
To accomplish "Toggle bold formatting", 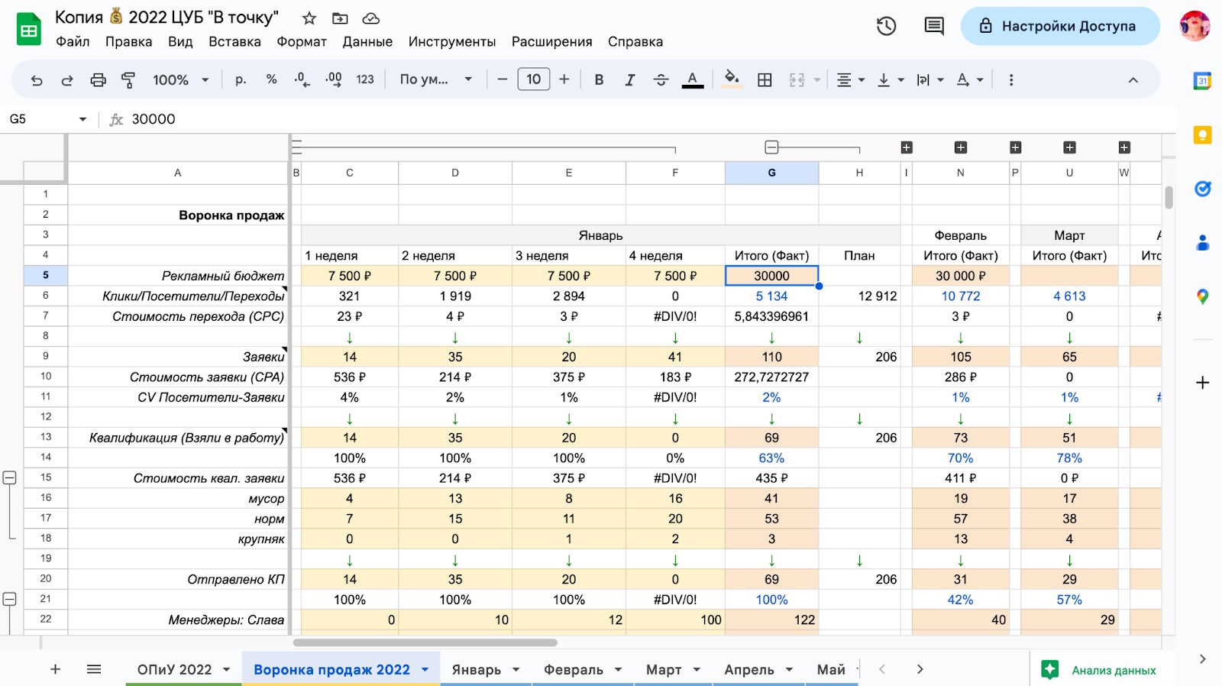I will click(x=599, y=79).
